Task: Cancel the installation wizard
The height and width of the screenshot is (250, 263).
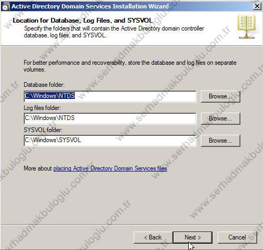Action: pos(237,237)
